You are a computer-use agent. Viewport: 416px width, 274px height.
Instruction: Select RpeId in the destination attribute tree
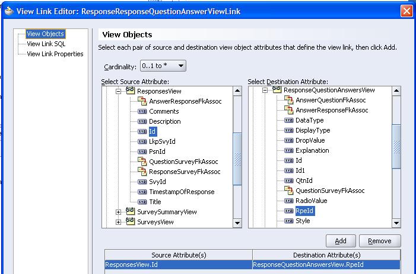click(304, 211)
